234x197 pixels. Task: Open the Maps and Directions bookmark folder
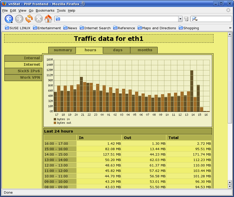(x=157, y=28)
